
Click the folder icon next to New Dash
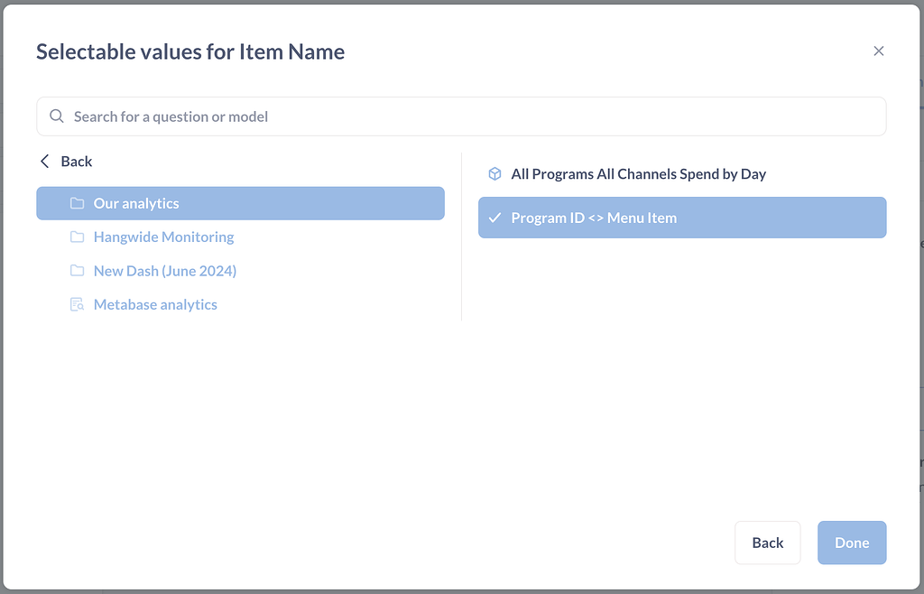point(78,270)
